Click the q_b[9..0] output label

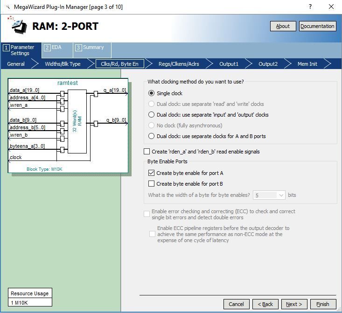pyautogui.click(x=116, y=120)
